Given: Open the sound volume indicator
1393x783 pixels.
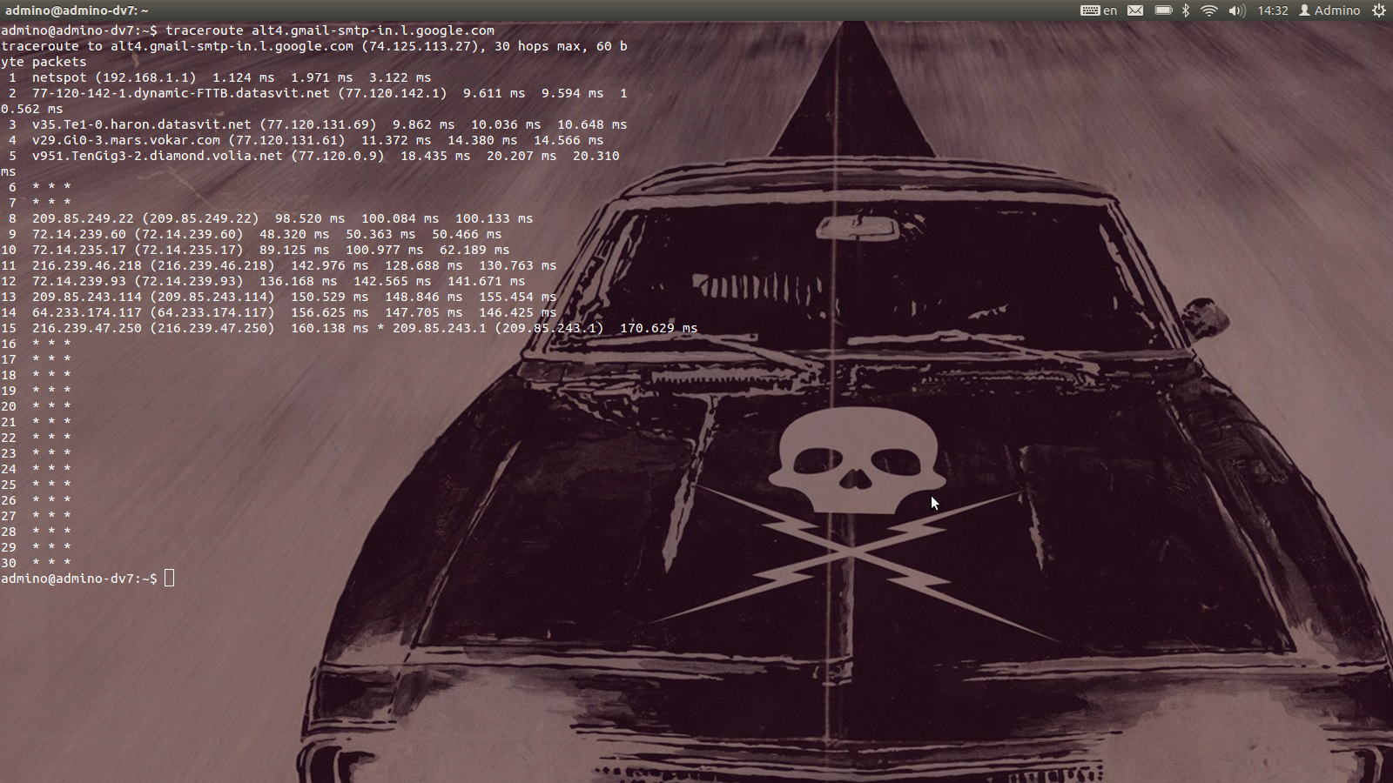Looking at the screenshot, I should coord(1236,10).
